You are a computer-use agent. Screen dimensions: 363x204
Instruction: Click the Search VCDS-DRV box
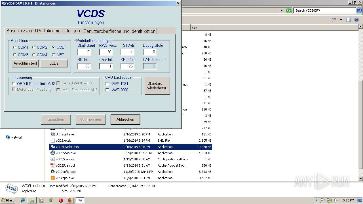click(325, 10)
